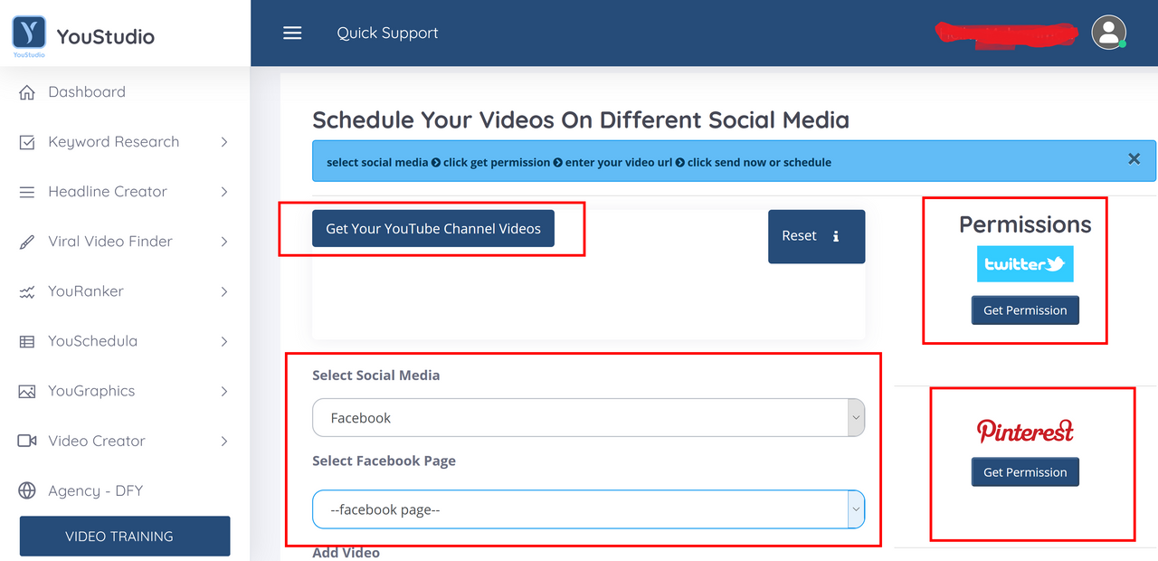Dismiss the blue instructions banner
This screenshot has width=1158, height=561.
click(x=1134, y=159)
